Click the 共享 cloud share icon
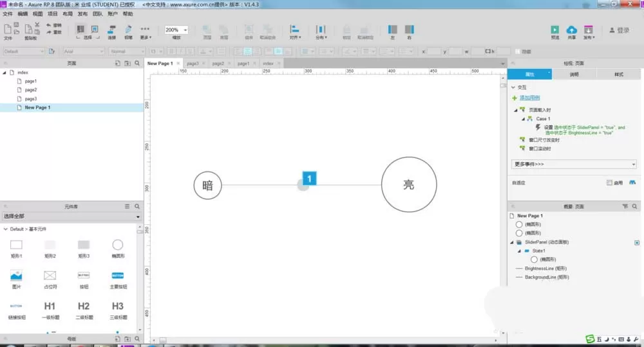 click(571, 30)
